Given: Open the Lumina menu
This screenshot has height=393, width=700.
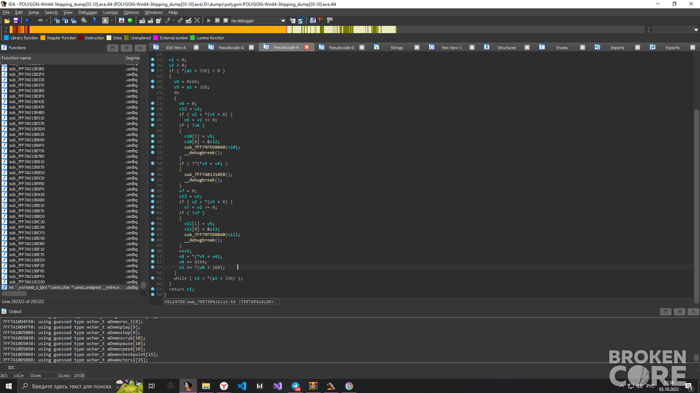Looking at the screenshot, I should click(x=110, y=12).
